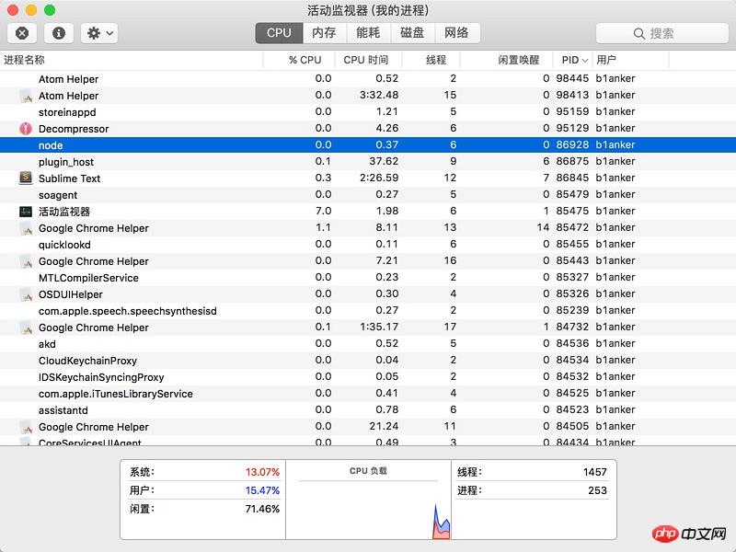Select the akd process row
The image size is (736, 552).
[x=368, y=343]
